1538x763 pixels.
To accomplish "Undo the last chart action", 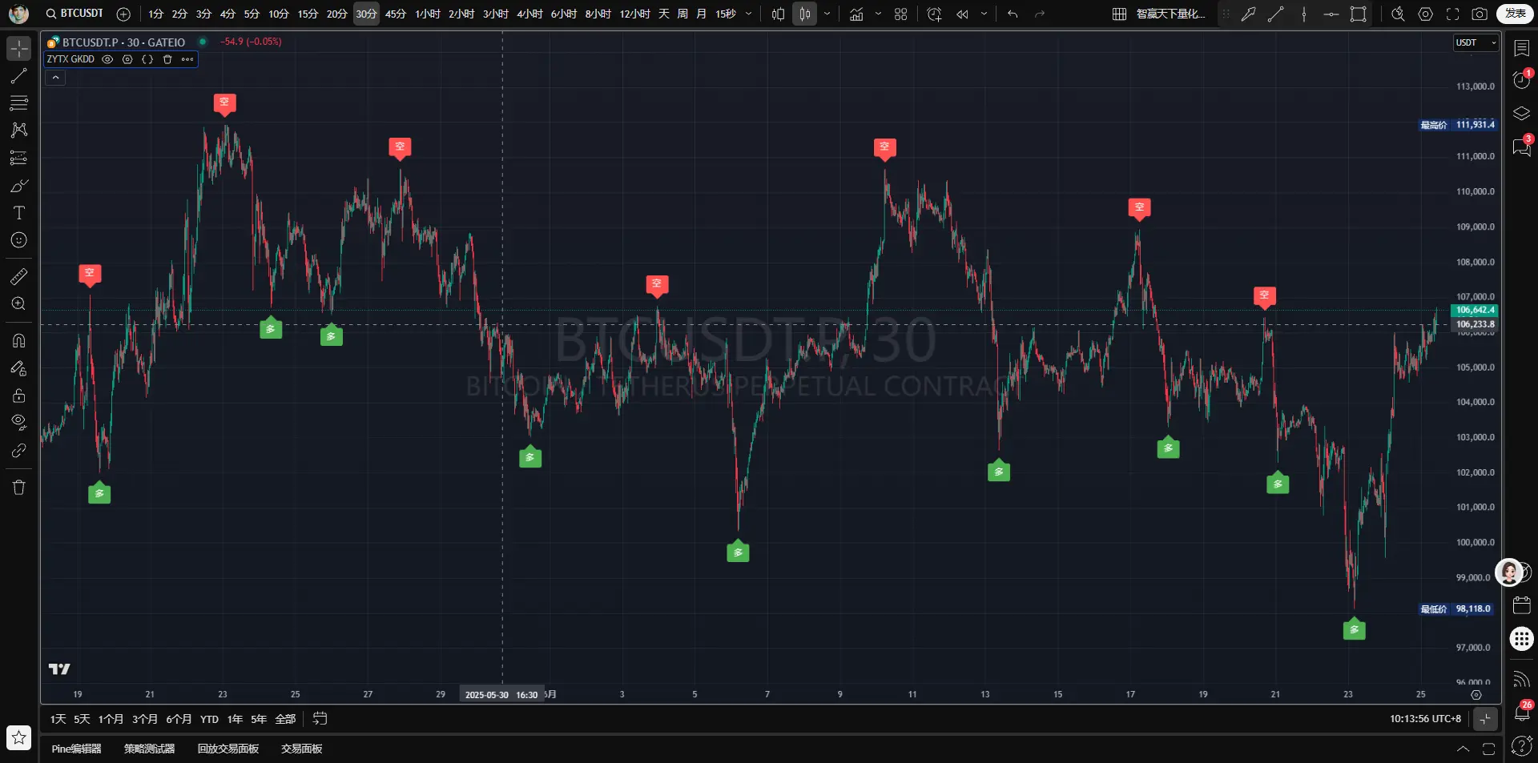I will 1013,14.
